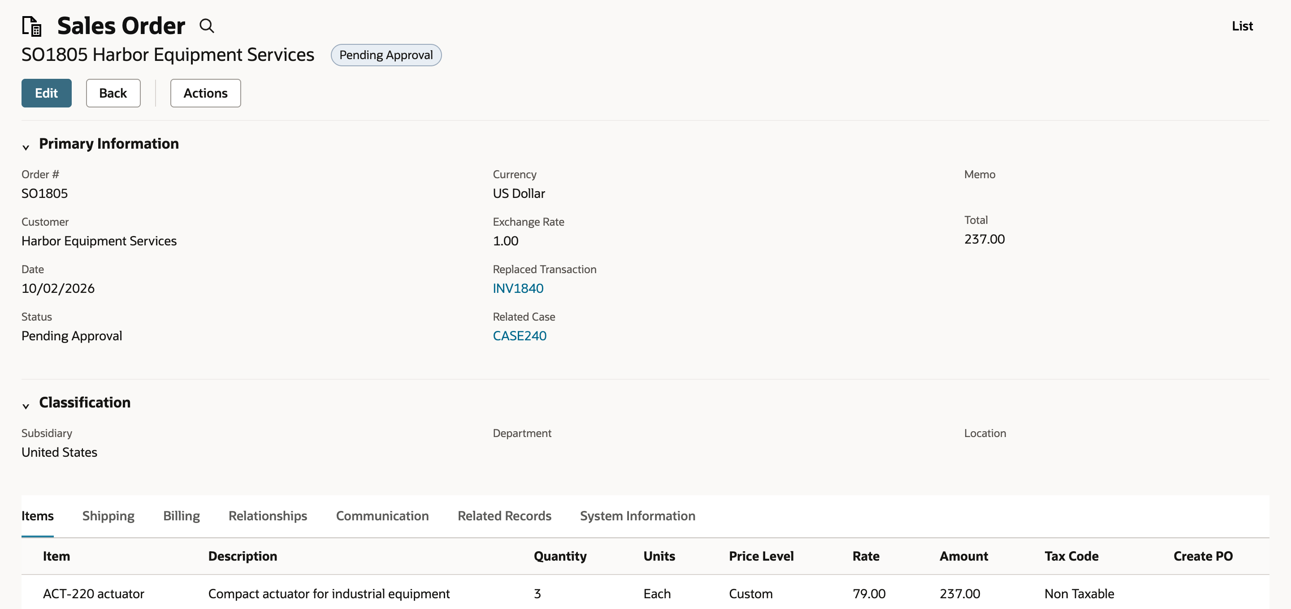Click the exchange rate value 1.00
Screen dimensions: 1291x609
point(505,241)
